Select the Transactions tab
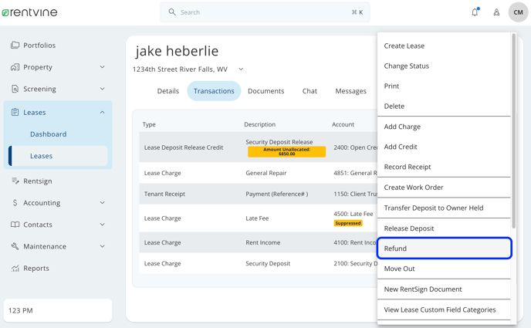 point(214,91)
